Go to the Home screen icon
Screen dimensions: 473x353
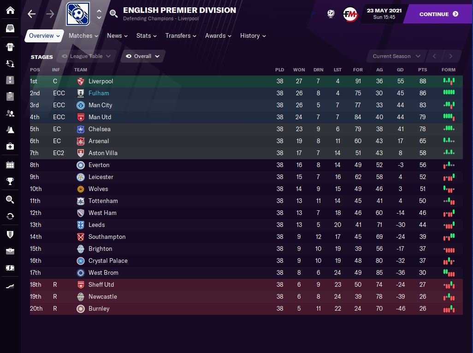point(10,11)
